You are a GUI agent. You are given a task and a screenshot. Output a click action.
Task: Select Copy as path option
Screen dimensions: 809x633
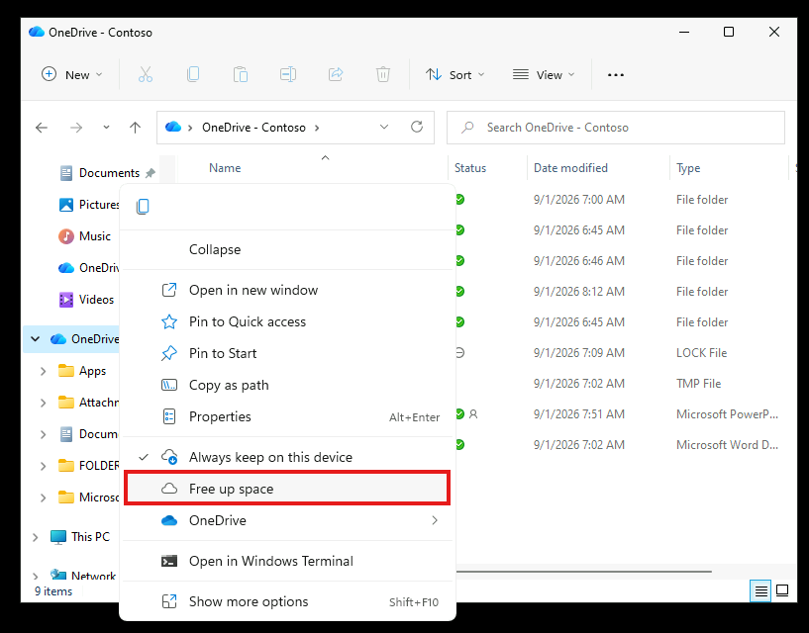(x=287, y=385)
